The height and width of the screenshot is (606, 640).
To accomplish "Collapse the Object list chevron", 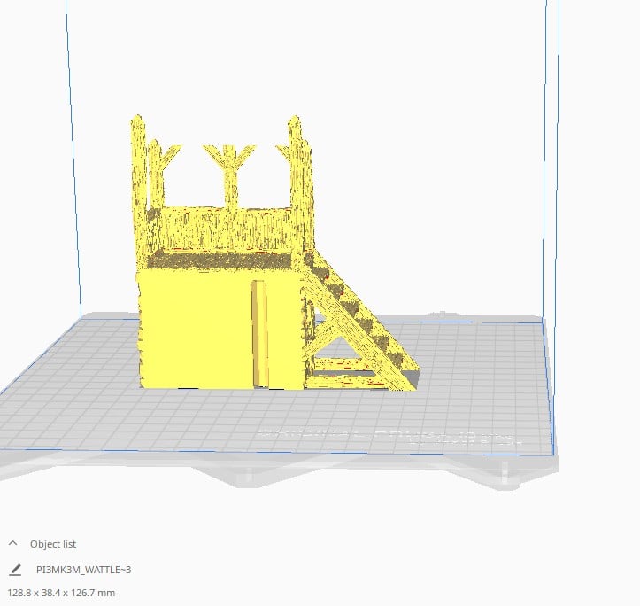I will coord(12,543).
